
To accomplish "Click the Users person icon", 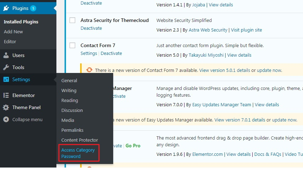I will click(x=6, y=55).
